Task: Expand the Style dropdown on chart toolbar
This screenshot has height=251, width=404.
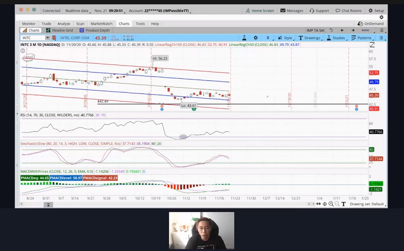Action: [287, 37]
